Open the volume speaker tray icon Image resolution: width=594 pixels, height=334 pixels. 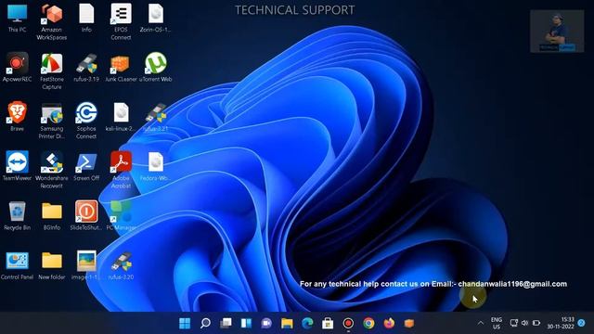tap(524, 323)
